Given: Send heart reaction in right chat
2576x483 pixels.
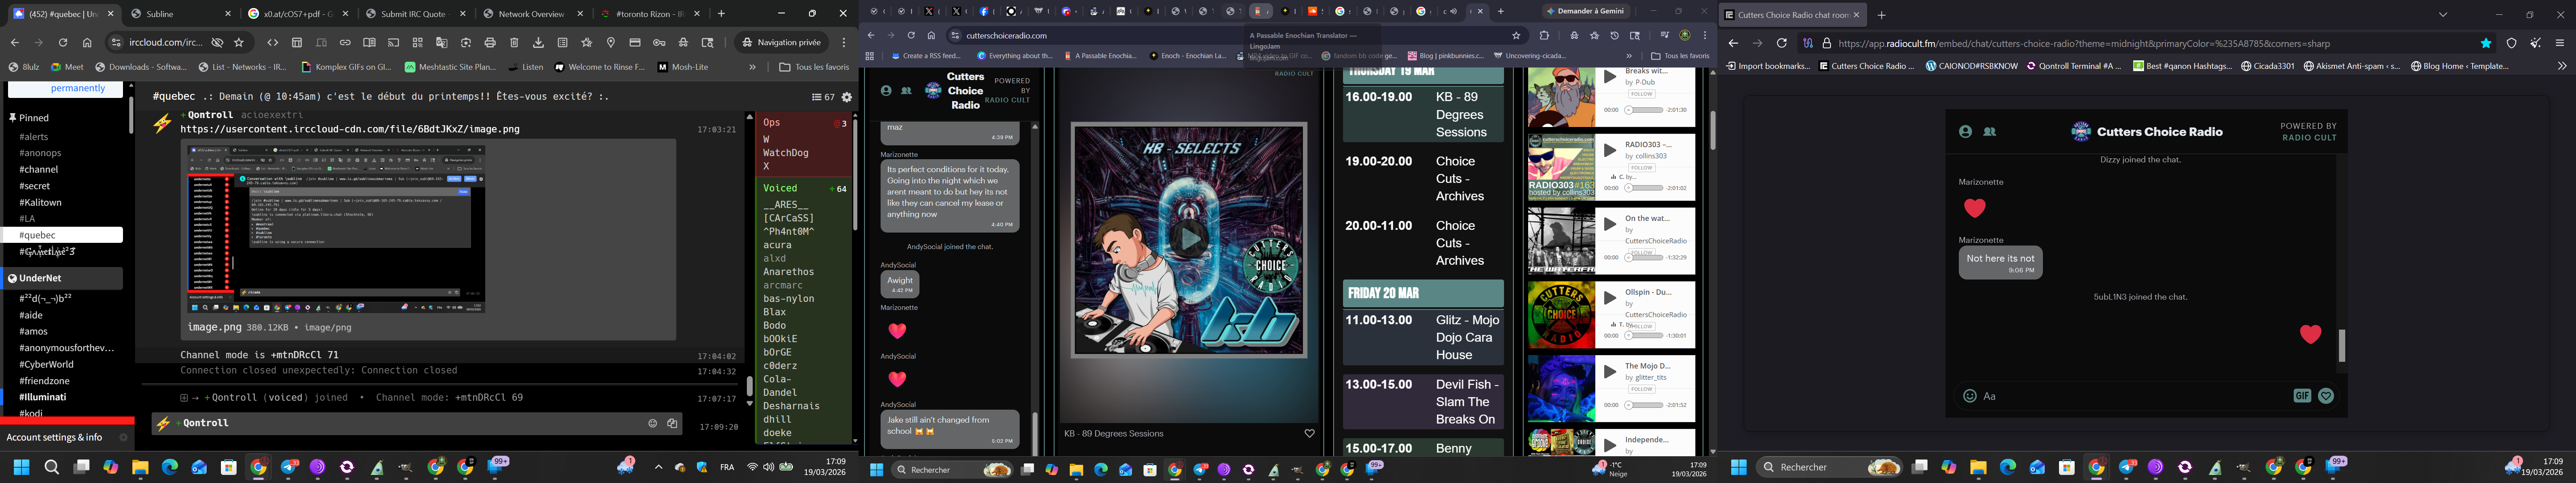Looking at the screenshot, I should click(2326, 396).
